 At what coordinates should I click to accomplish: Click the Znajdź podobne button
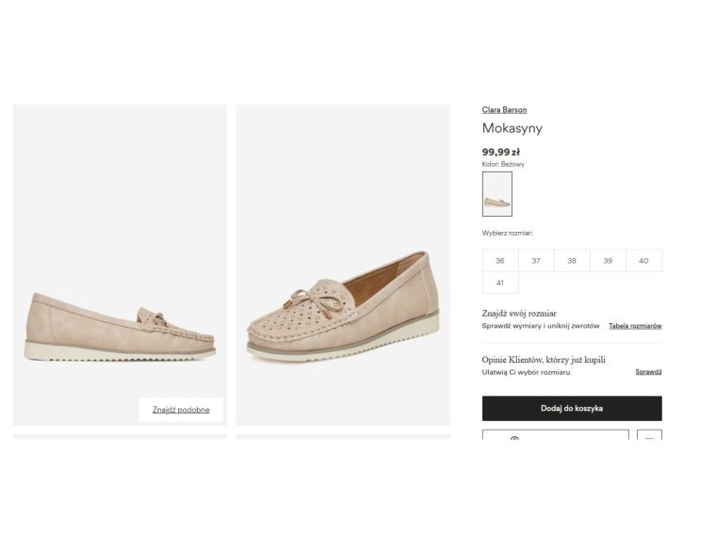coord(181,410)
